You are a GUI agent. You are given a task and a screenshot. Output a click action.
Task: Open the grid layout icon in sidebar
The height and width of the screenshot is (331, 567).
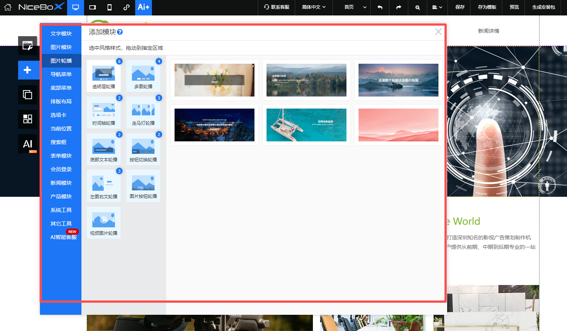coord(28,119)
